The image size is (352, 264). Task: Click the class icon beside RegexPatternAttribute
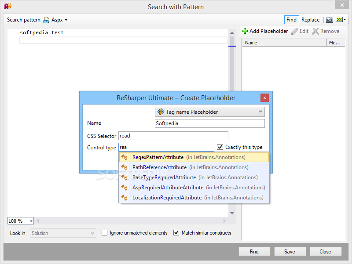coord(125,157)
